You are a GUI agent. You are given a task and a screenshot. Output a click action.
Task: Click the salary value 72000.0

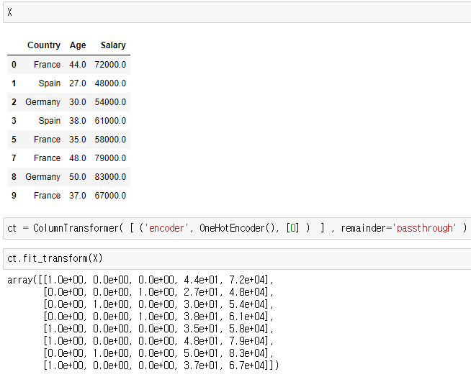point(110,65)
